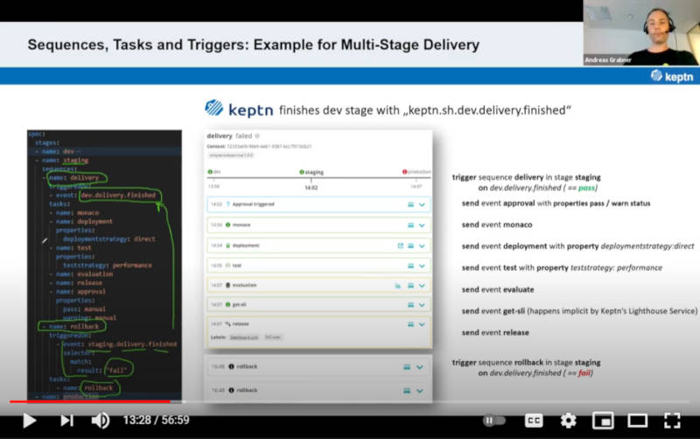Click the 'name: delivery' line in YAML
Image resolution: width=700 pixels, height=439 pixels.
[74, 178]
